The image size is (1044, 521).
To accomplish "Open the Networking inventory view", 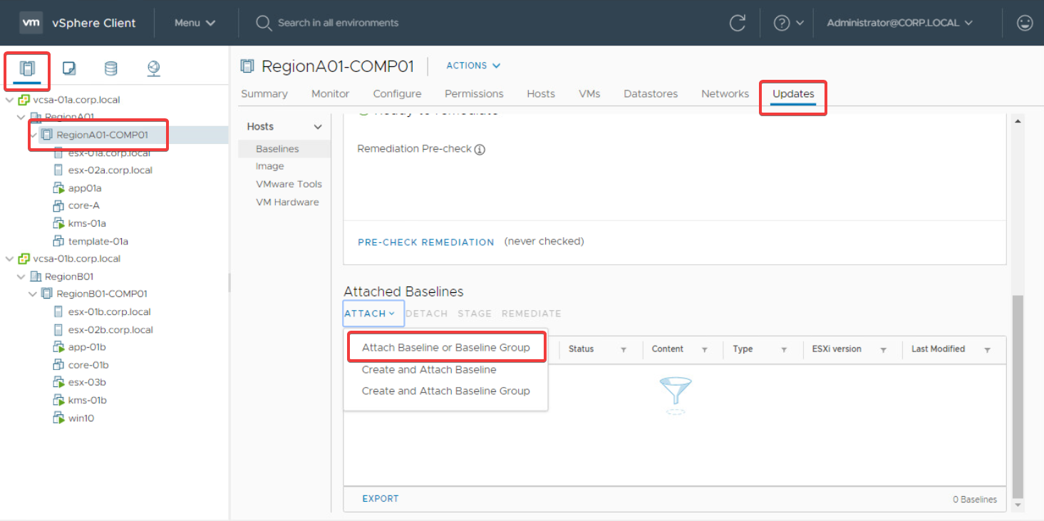I will point(153,68).
